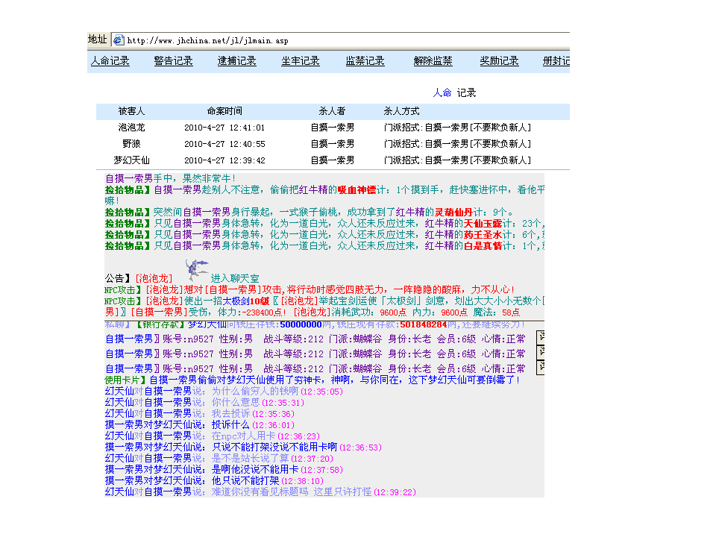Click red item name 灵葫仙丹

(x=453, y=213)
